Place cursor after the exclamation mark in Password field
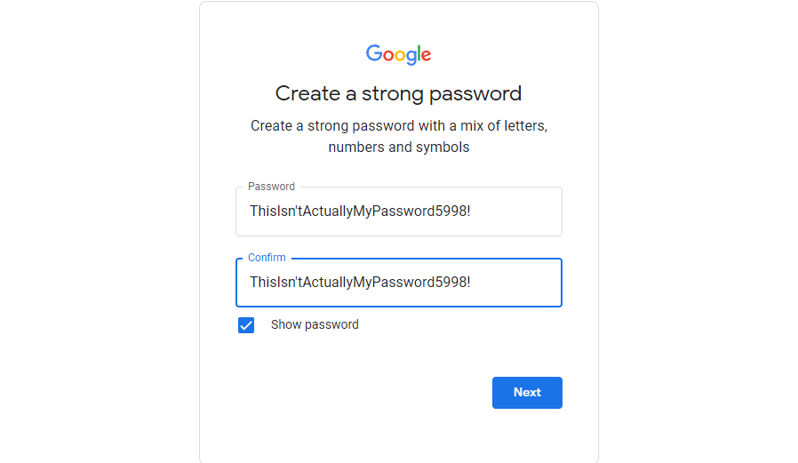This screenshot has width=798, height=463. (x=472, y=212)
